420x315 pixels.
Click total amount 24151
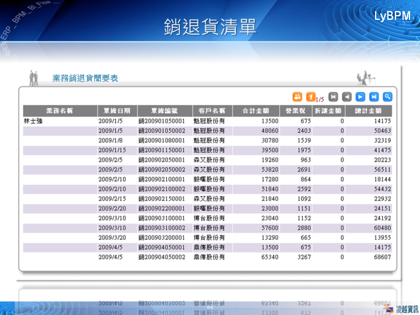point(383,208)
